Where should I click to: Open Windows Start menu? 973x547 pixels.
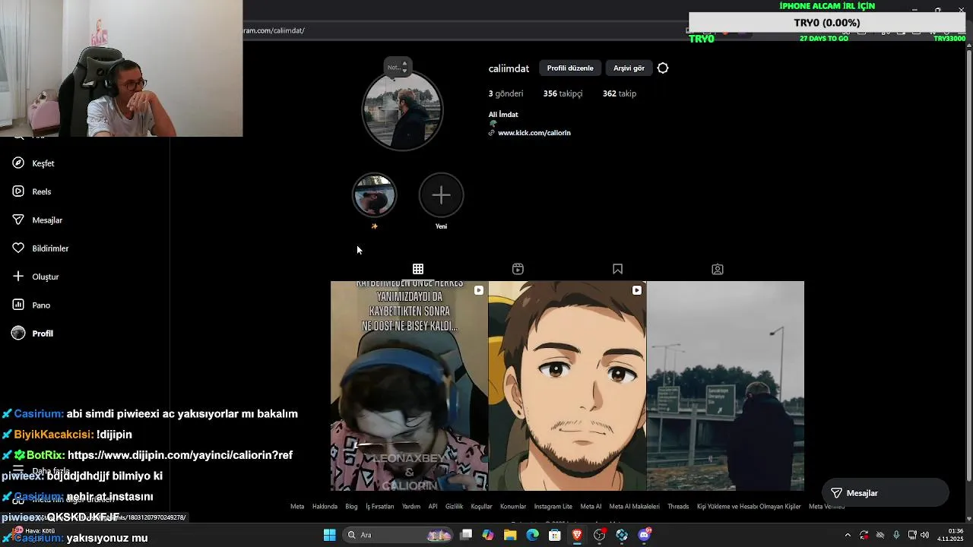[x=329, y=535]
